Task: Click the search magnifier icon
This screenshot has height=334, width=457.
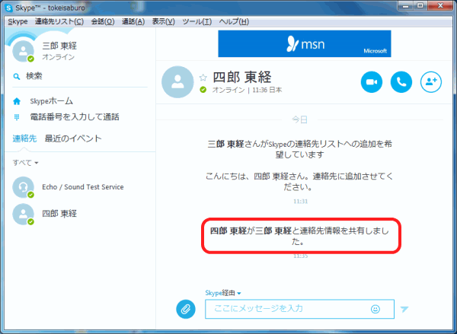Action: click(x=17, y=77)
